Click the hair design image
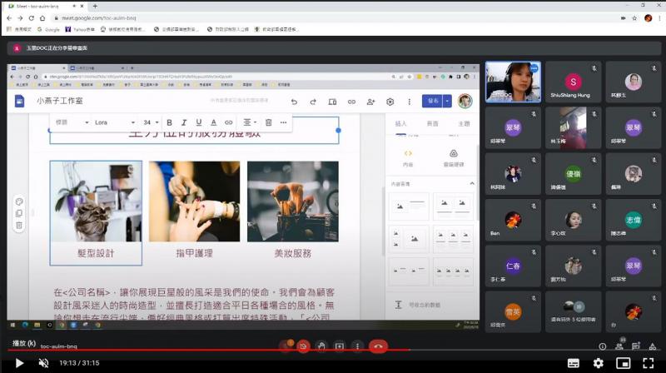Screen dimensions: 666x373 click(96, 201)
